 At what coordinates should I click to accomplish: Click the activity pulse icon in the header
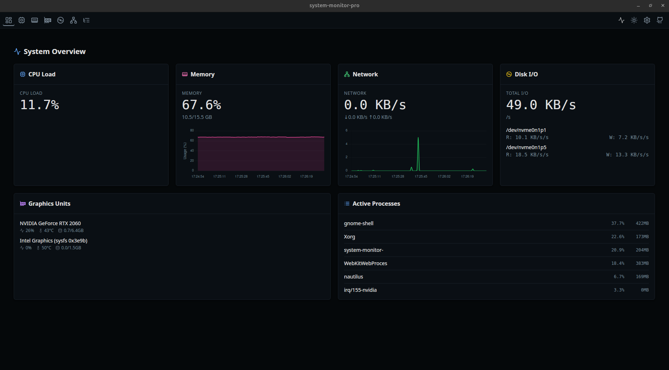pyautogui.click(x=621, y=20)
